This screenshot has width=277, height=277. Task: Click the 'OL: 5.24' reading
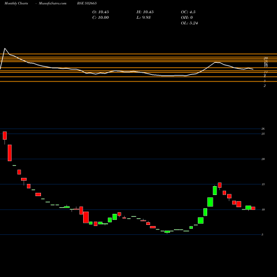point(189,23)
